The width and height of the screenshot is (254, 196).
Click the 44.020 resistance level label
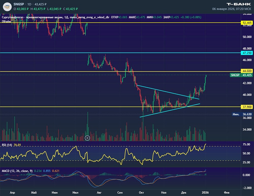coord(247,71)
